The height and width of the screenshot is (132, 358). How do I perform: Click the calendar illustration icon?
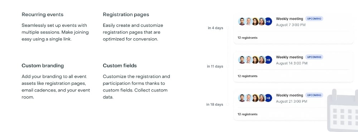tap(343, 111)
